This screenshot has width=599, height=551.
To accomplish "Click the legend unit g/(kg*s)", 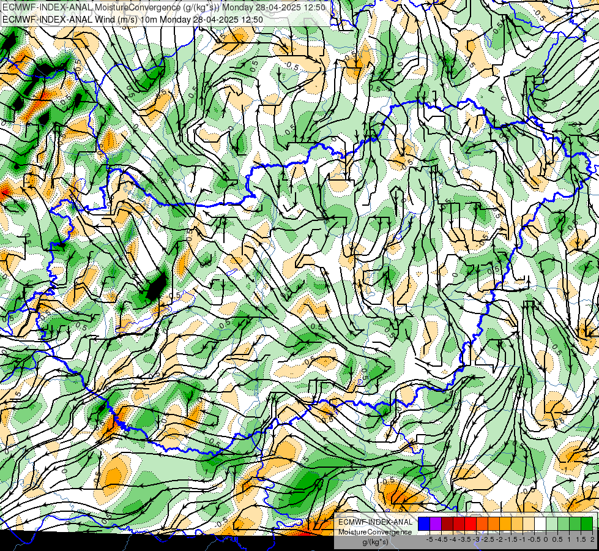I will [375, 542].
